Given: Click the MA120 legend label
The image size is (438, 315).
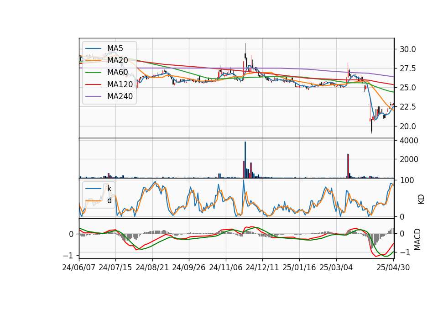Looking at the screenshot, I should tap(120, 84).
